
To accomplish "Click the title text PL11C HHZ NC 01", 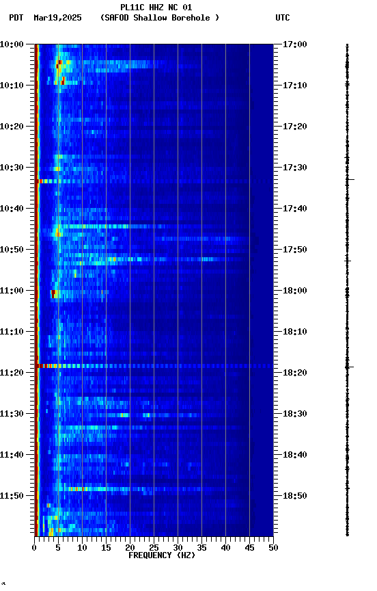I will pos(156,8).
